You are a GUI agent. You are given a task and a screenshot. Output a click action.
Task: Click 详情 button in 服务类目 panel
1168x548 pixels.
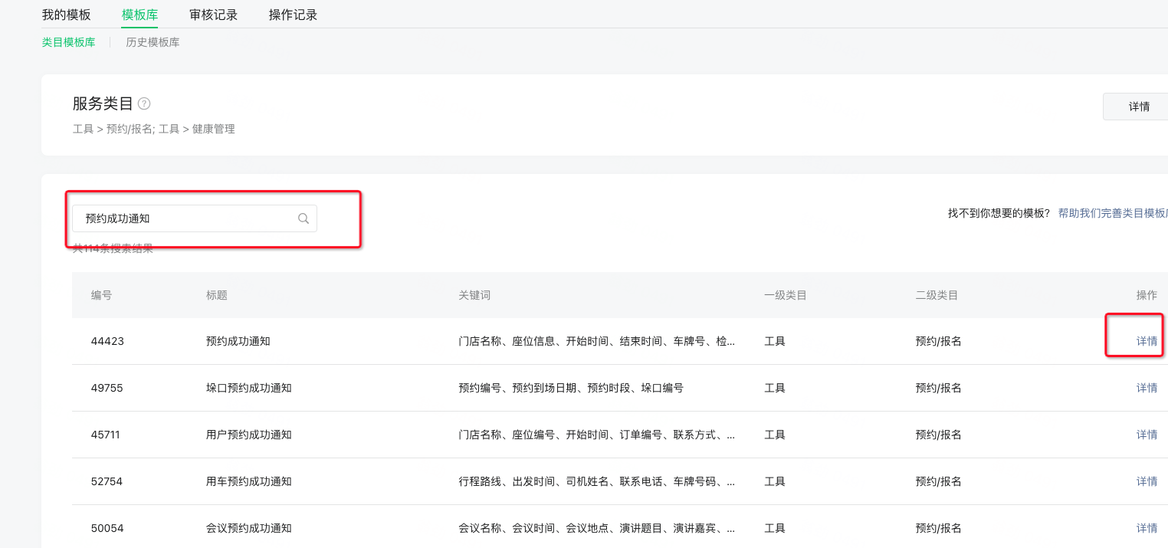tap(1139, 107)
